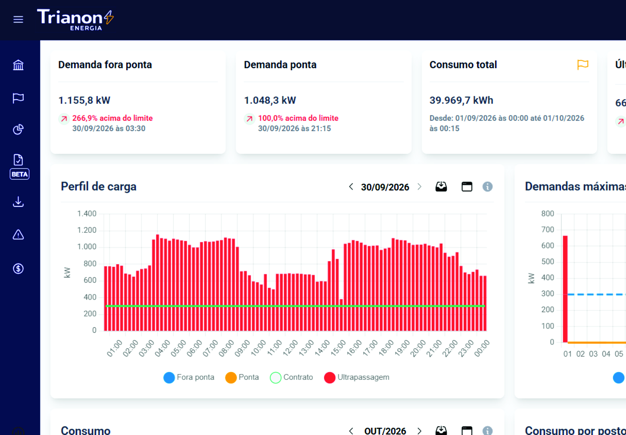Image resolution: width=626 pixels, height=435 pixels.
Task: Select the 1.048,3 kW value
Action: click(270, 100)
